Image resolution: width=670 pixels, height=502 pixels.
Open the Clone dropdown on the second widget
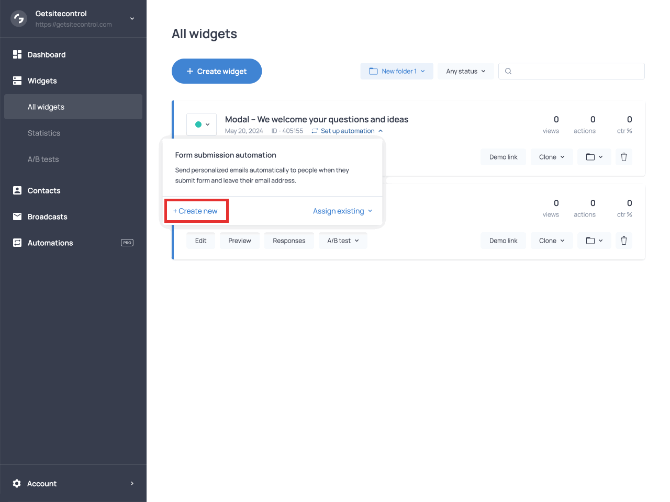(x=552, y=240)
